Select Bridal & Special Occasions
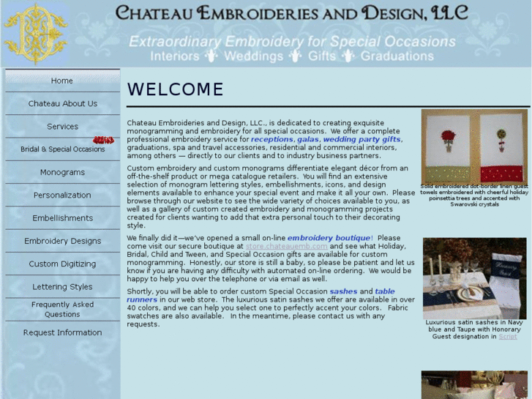532x399 pixels. tap(62, 149)
